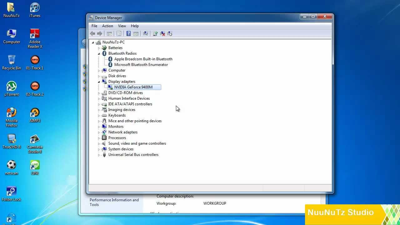The height and width of the screenshot is (225, 400).
Task: Select Apple Broadcom Built-in Bluetooth
Action: (x=143, y=59)
